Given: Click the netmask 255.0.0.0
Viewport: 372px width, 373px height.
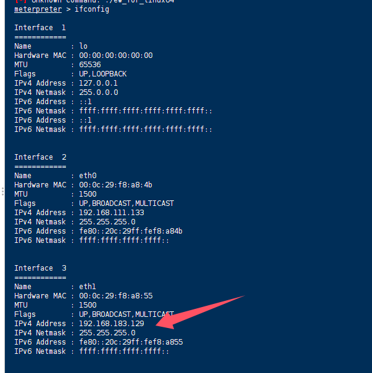Looking at the screenshot, I should click(98, 92).
